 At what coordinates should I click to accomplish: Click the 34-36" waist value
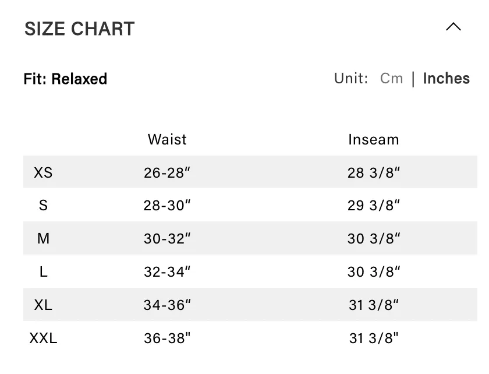coord(167,305)
